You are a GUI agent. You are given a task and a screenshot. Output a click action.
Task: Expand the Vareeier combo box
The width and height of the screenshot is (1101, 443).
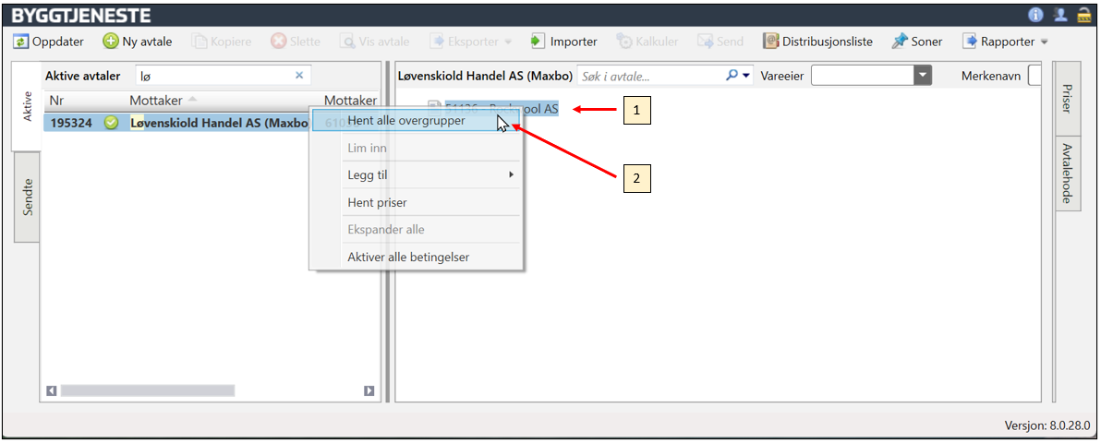pos(922,76)
